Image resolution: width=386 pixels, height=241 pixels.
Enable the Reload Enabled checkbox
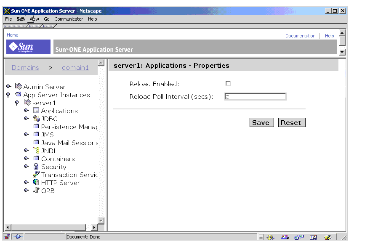[x=228, y=83]
